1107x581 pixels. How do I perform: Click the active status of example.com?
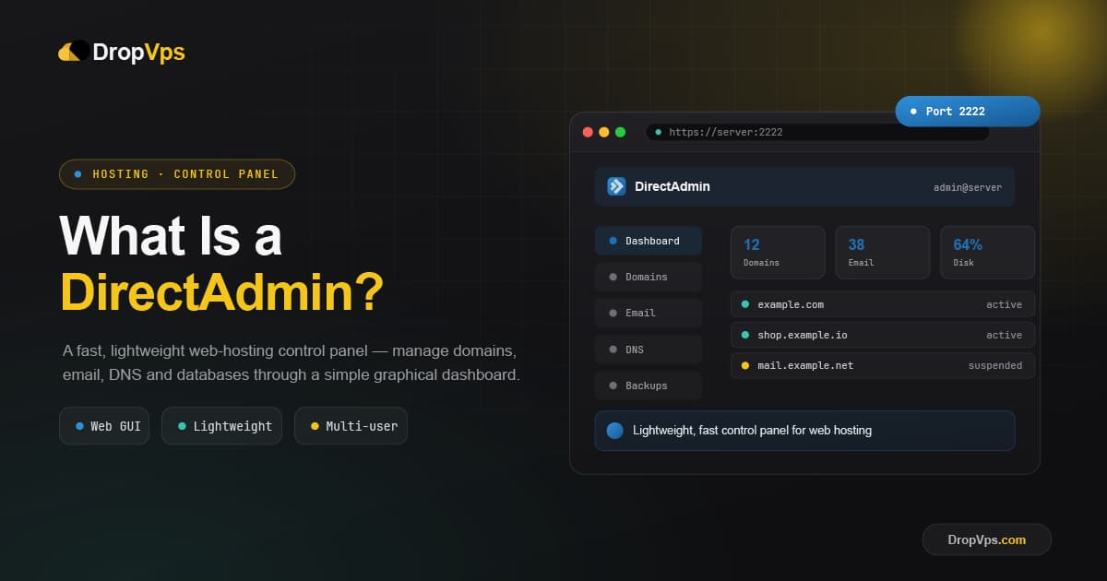pos(1004,304)
